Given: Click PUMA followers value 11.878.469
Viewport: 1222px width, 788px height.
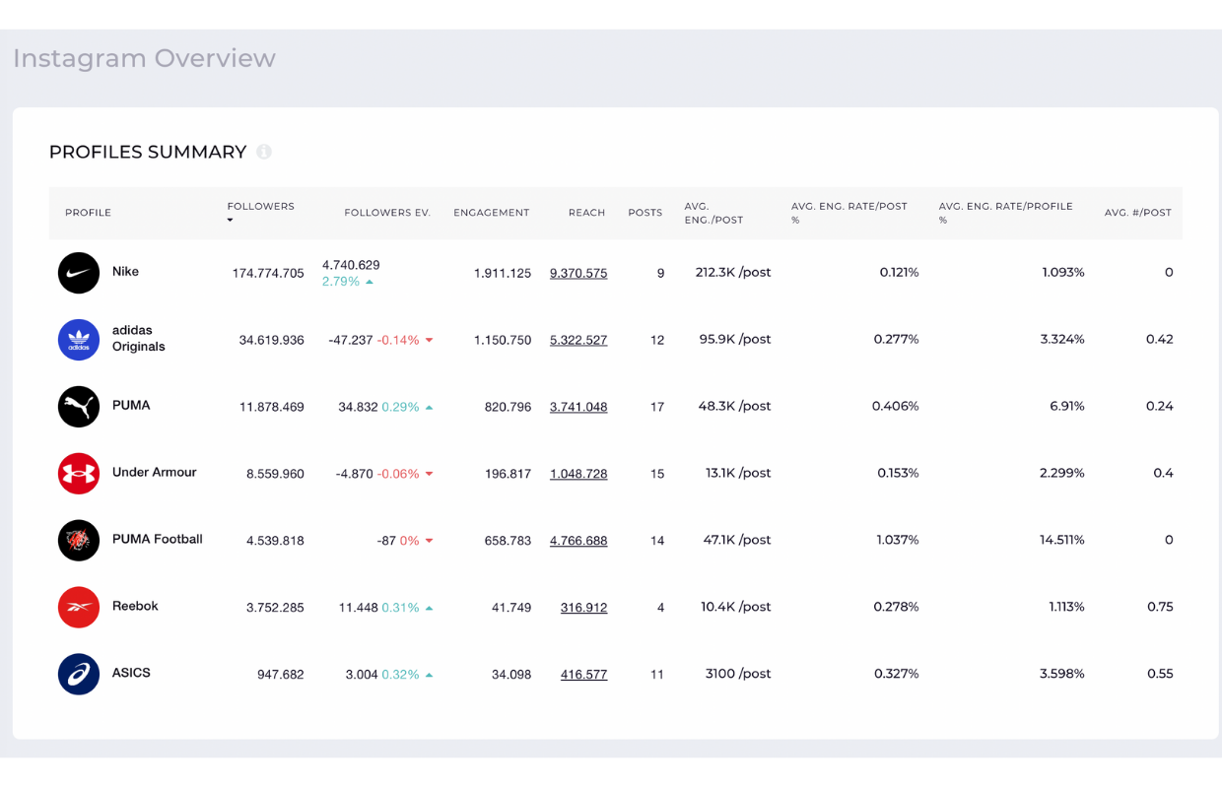Looking at the screenshot, I should tap(271, 407).
